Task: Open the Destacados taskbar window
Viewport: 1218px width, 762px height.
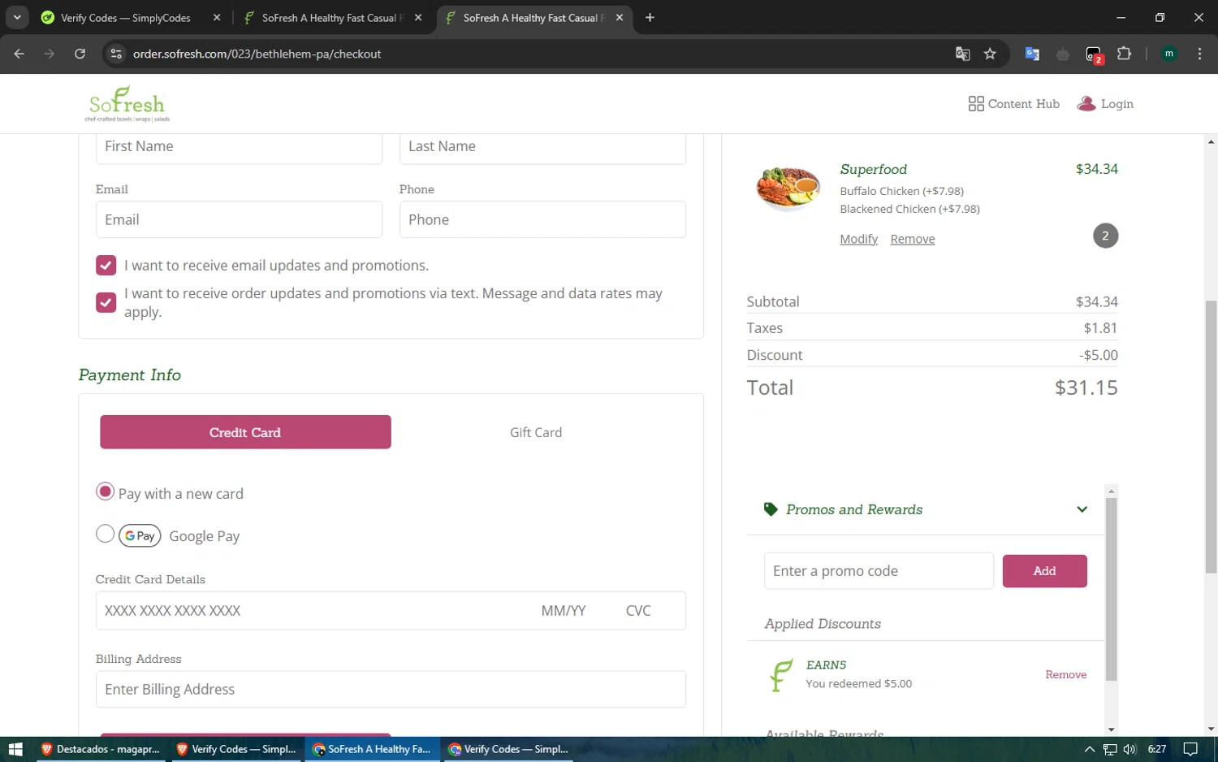Action: pos(101,749)
